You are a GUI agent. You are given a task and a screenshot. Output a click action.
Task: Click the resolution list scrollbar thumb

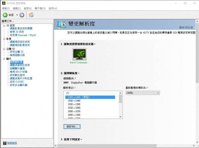click(120, 99)
